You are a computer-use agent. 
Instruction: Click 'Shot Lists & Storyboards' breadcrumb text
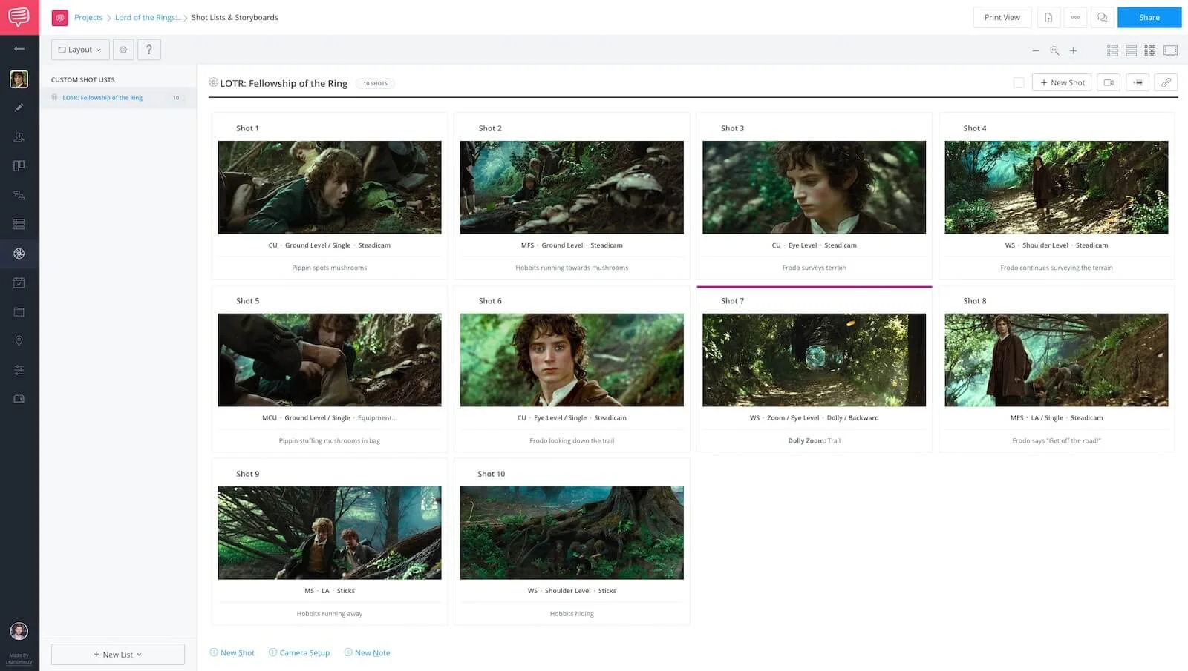coord(235,17)
